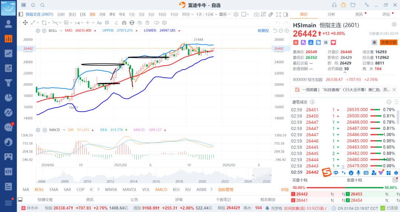Viewport: 400px width, 212px height.
Task: Zoom in chart with plus circle
Action: click(287, 31)
